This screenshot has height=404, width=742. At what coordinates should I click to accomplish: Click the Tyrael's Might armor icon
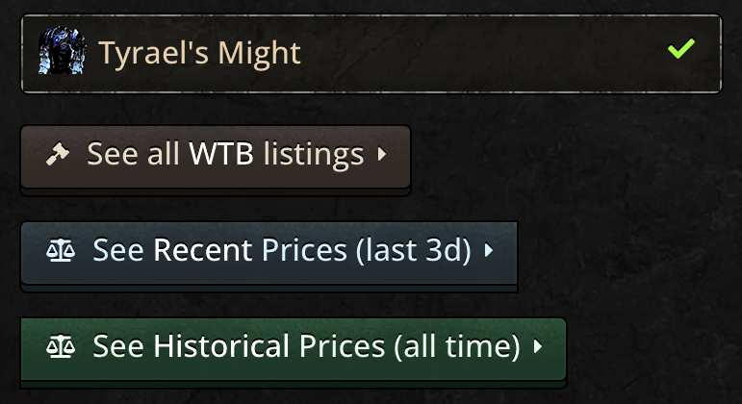click(x=62, y=52)
